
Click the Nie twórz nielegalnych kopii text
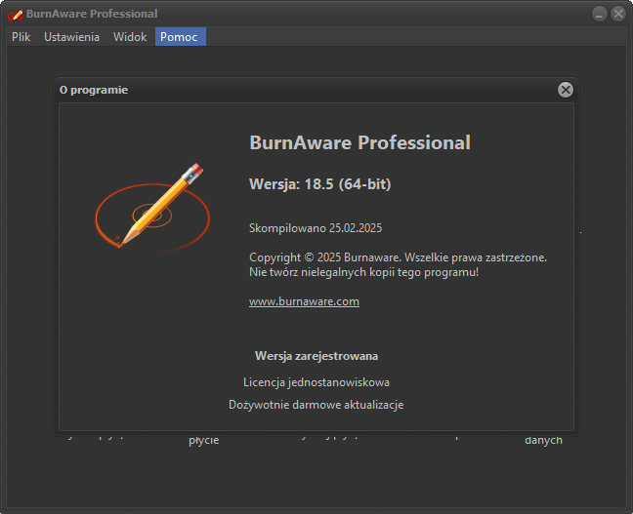[x=363, y=272]
